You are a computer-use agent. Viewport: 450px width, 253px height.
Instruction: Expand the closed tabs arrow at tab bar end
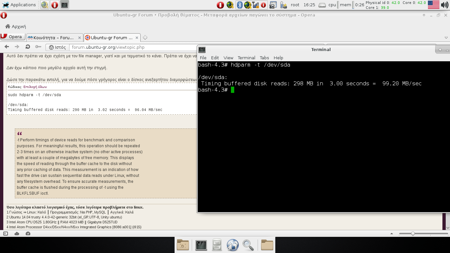[x=446, y=38]
